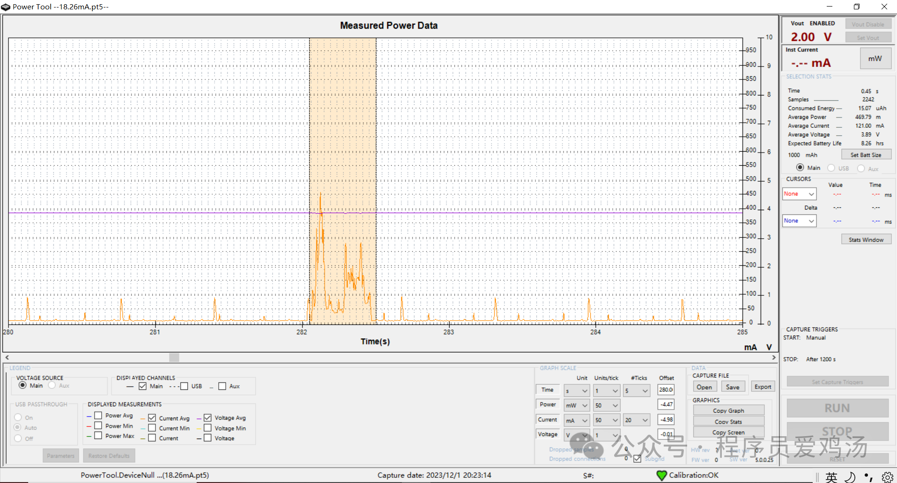Click the Save capture file button
The image size is (897, 483).
pyautogui.click(x=733, y=387)
